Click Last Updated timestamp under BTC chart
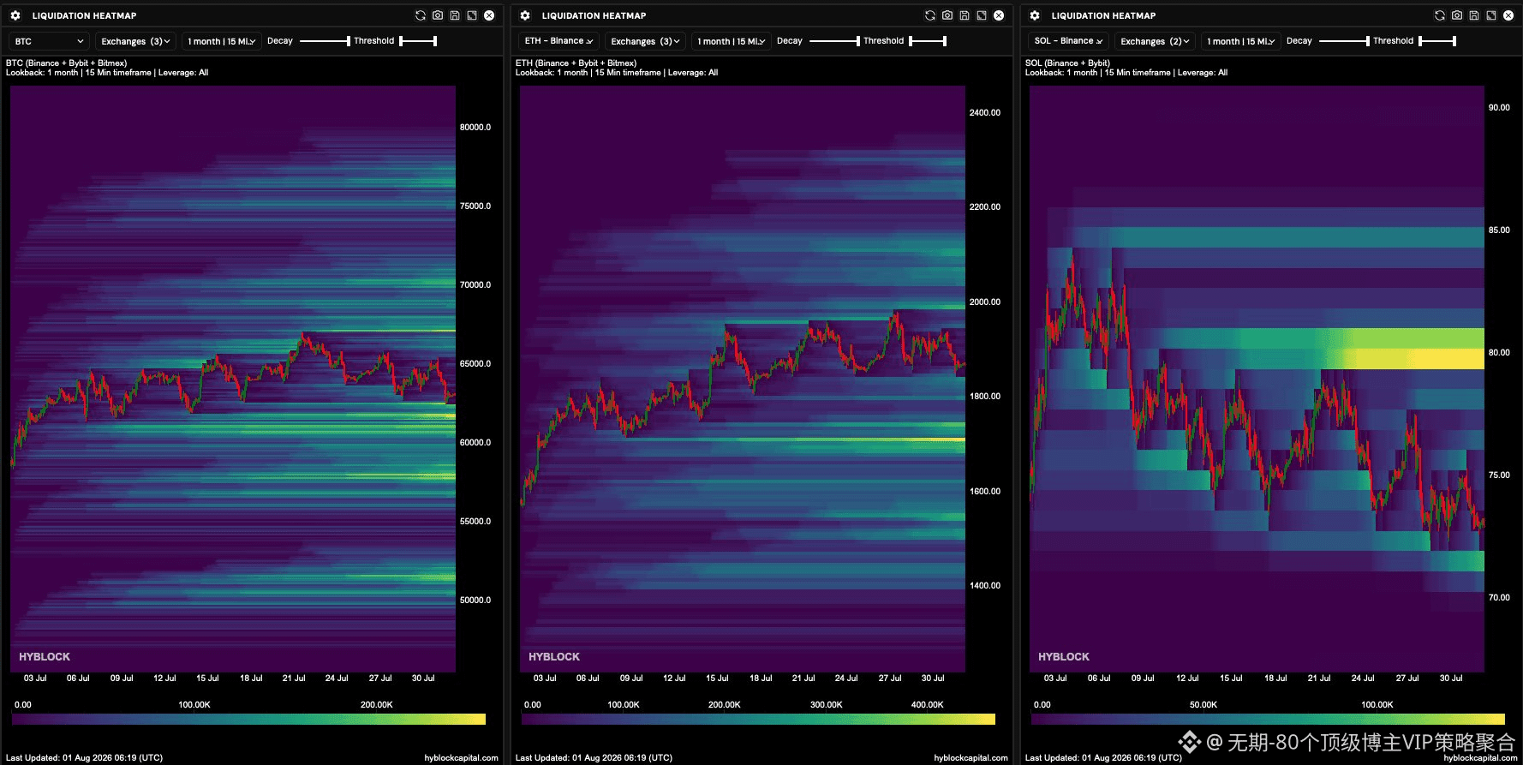This screenshot has width=1523, height=765. [85, 758]
